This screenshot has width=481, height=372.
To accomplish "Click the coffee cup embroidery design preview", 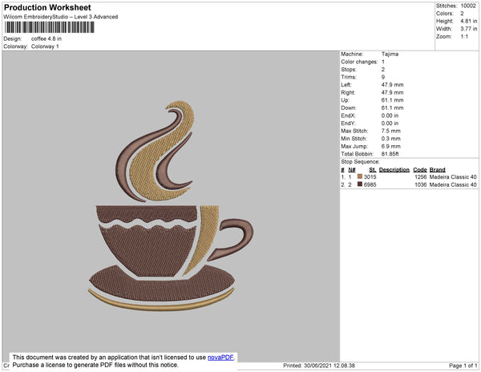I will (170, 206).
